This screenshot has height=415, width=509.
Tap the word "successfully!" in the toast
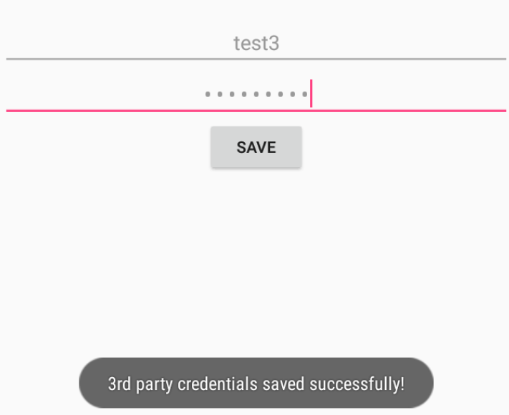click(x=357, y=384)
